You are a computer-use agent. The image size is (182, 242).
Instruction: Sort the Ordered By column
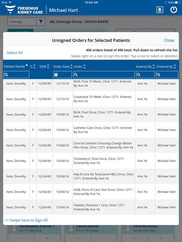pos(175,66)
